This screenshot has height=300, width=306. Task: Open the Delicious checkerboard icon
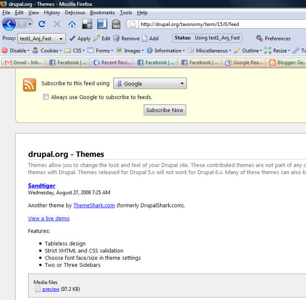click(x=87, y=24)
